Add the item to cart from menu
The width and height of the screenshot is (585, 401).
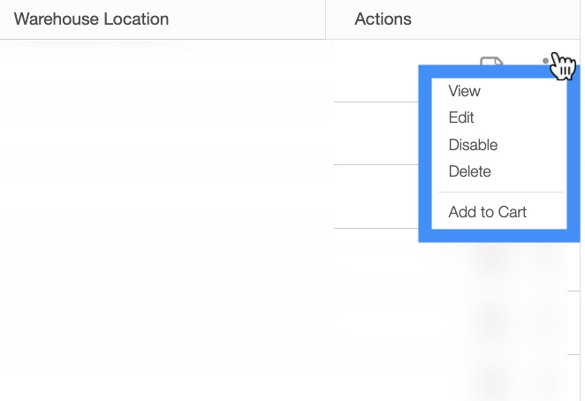click(x=487, y=212)
